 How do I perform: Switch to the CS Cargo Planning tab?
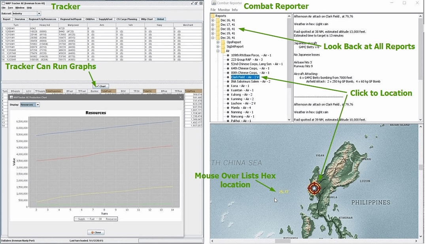pos(127,19)
